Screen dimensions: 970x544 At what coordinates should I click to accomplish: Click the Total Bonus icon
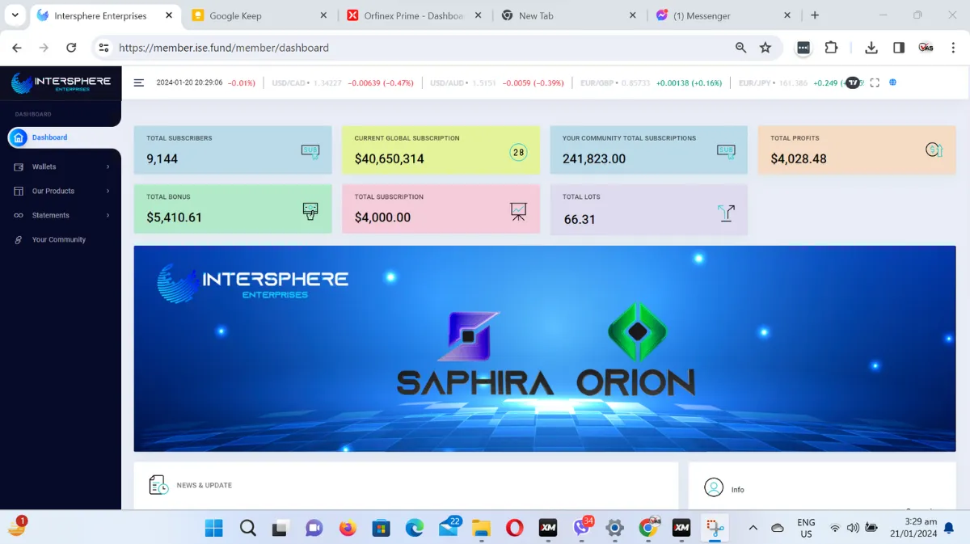(x=310, y=211)
